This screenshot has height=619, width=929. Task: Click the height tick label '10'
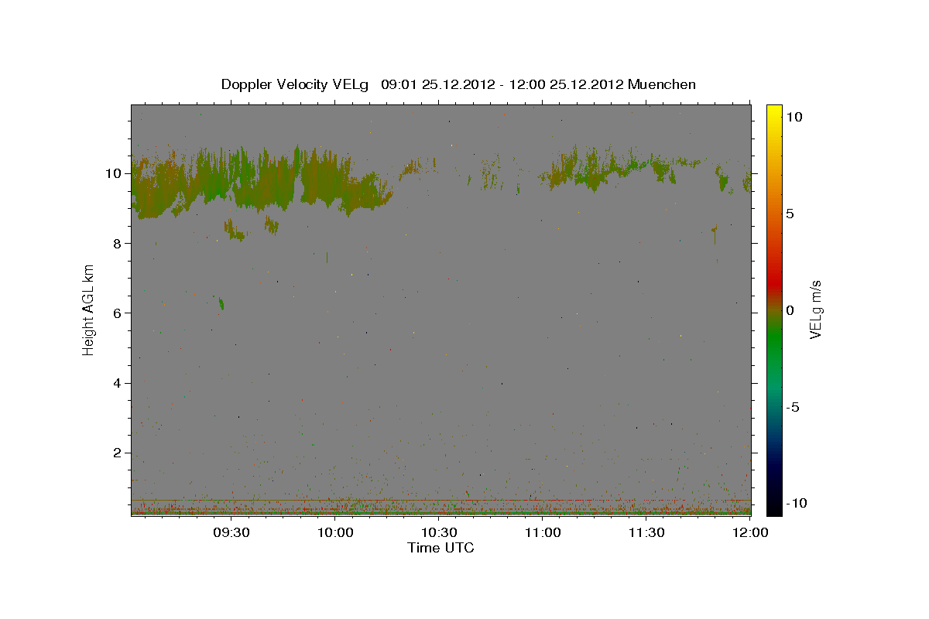point(115,173)
